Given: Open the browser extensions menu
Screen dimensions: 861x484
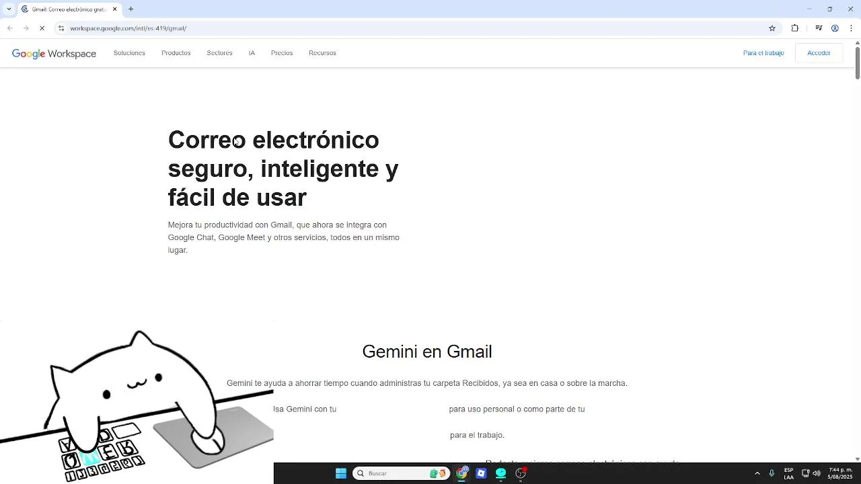Looking at the screenshot, I should (x=795, y=28).
